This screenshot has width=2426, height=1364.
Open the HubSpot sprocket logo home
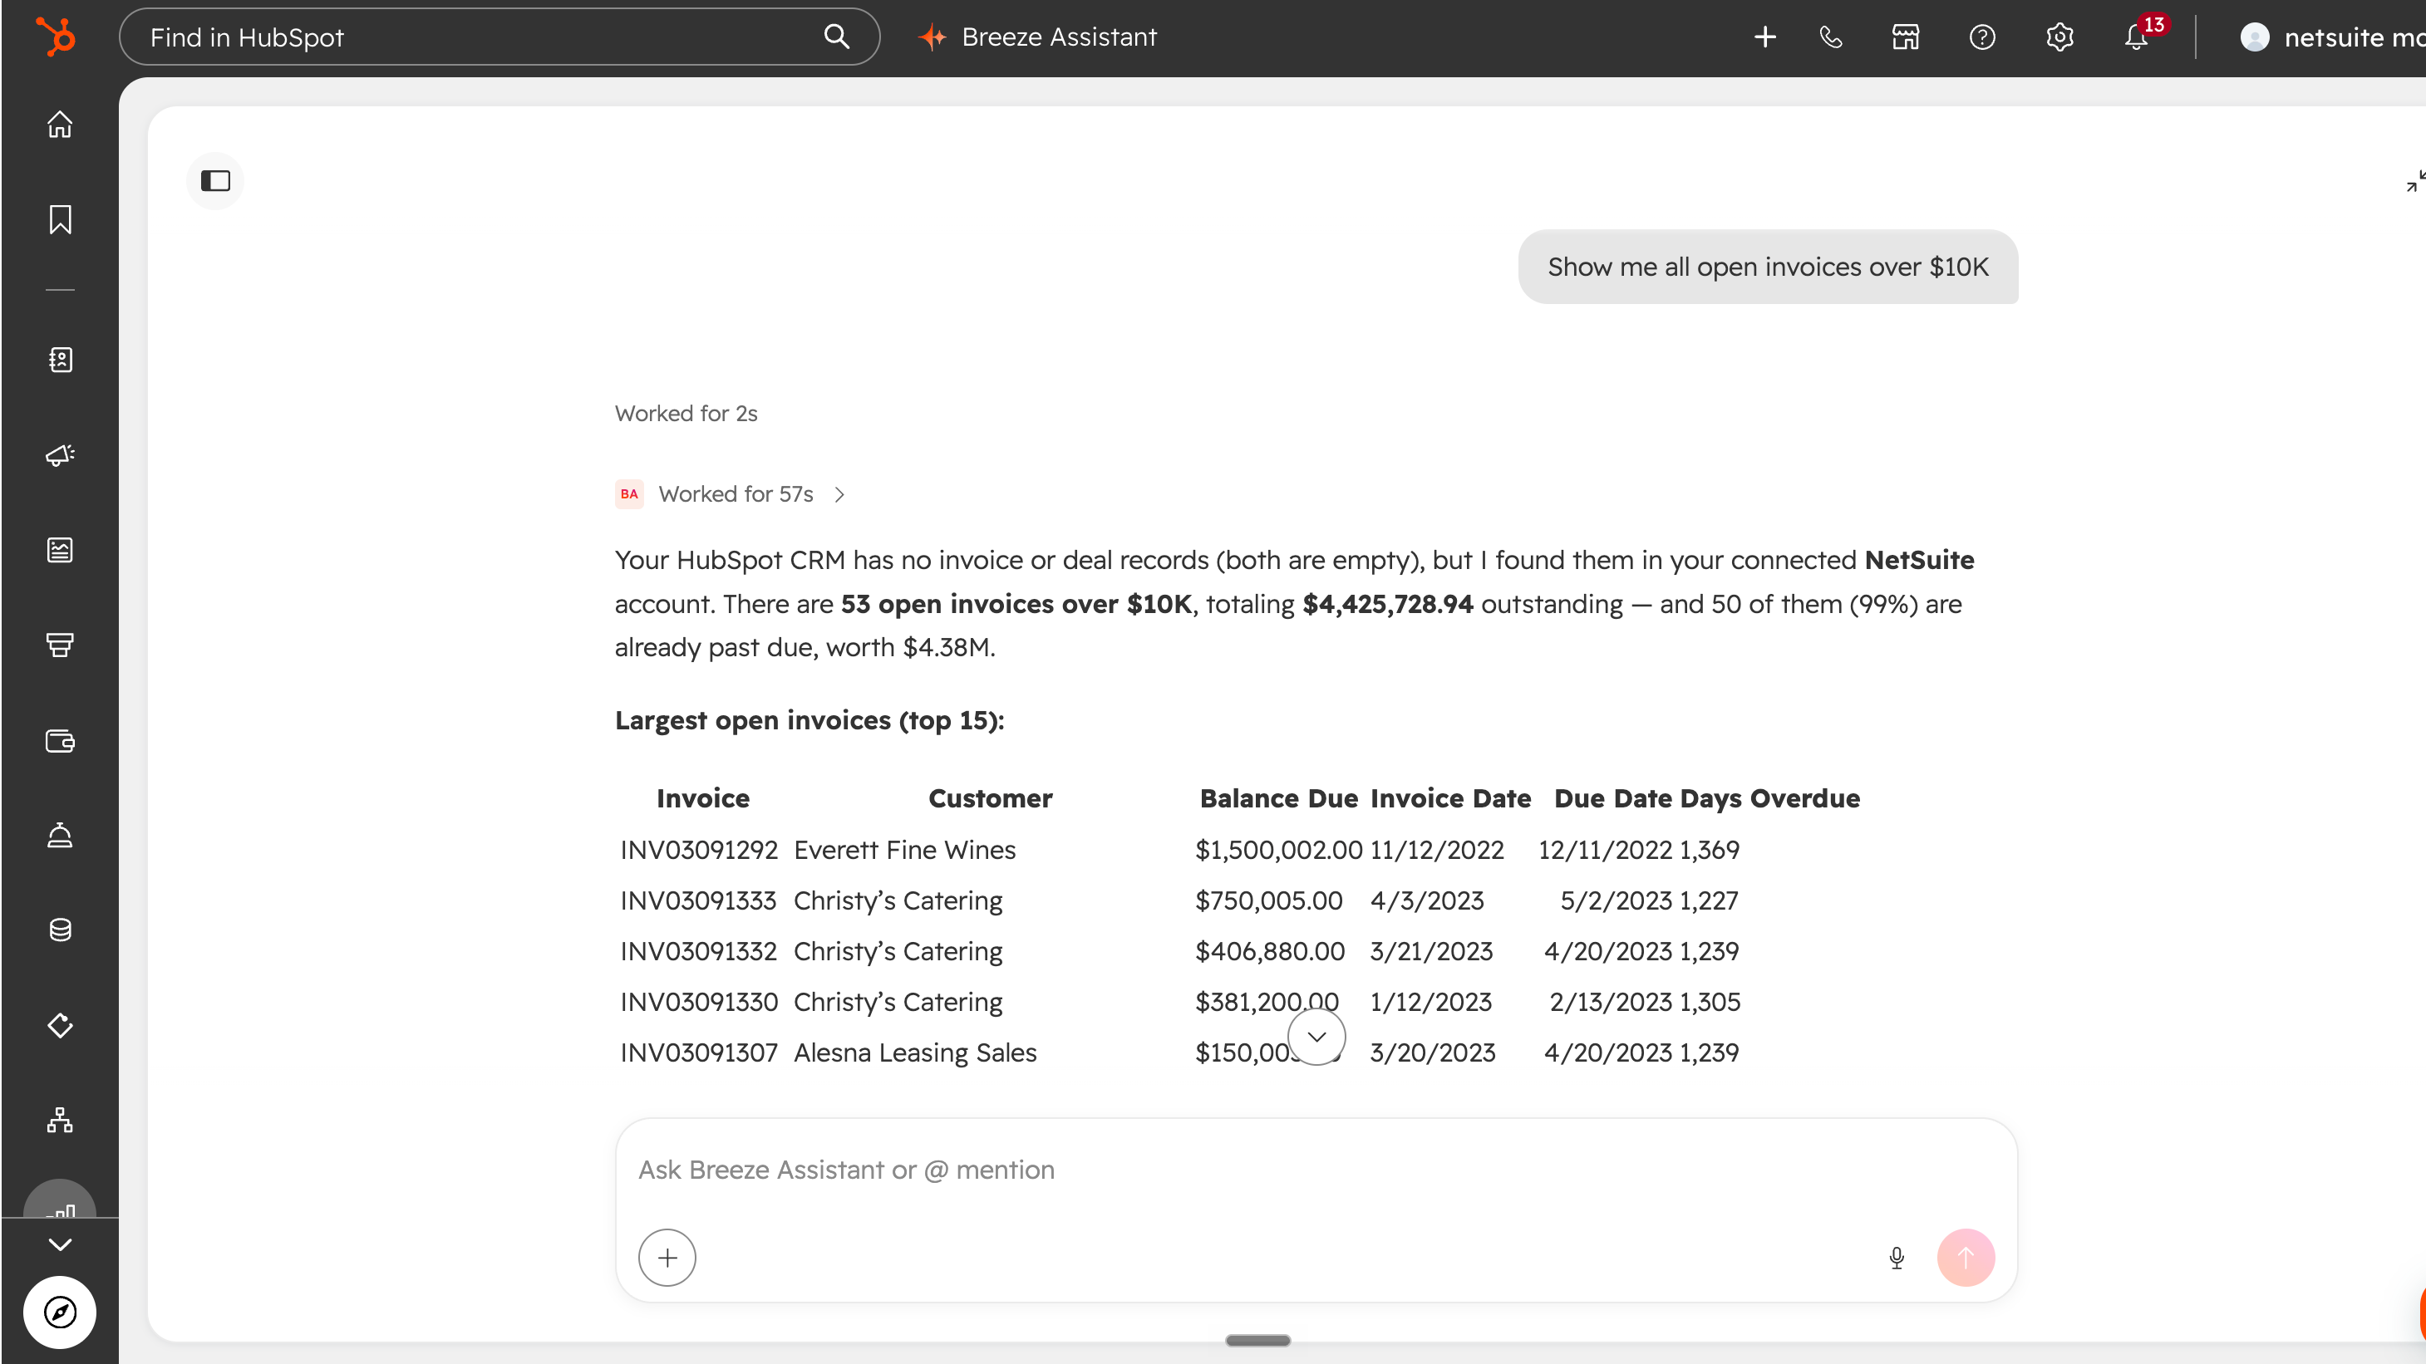pos(56,37)
